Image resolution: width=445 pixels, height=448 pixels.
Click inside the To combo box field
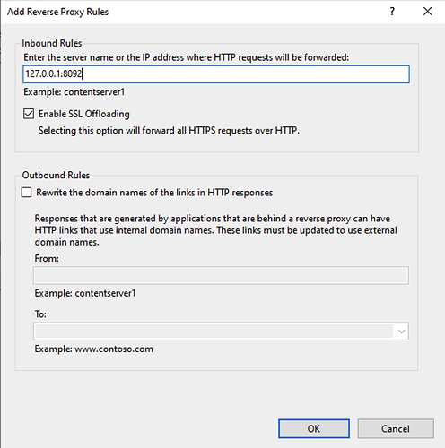pyautogui.click(x=214, y=332)
